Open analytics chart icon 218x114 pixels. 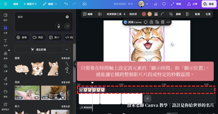(x=156, y=4)
